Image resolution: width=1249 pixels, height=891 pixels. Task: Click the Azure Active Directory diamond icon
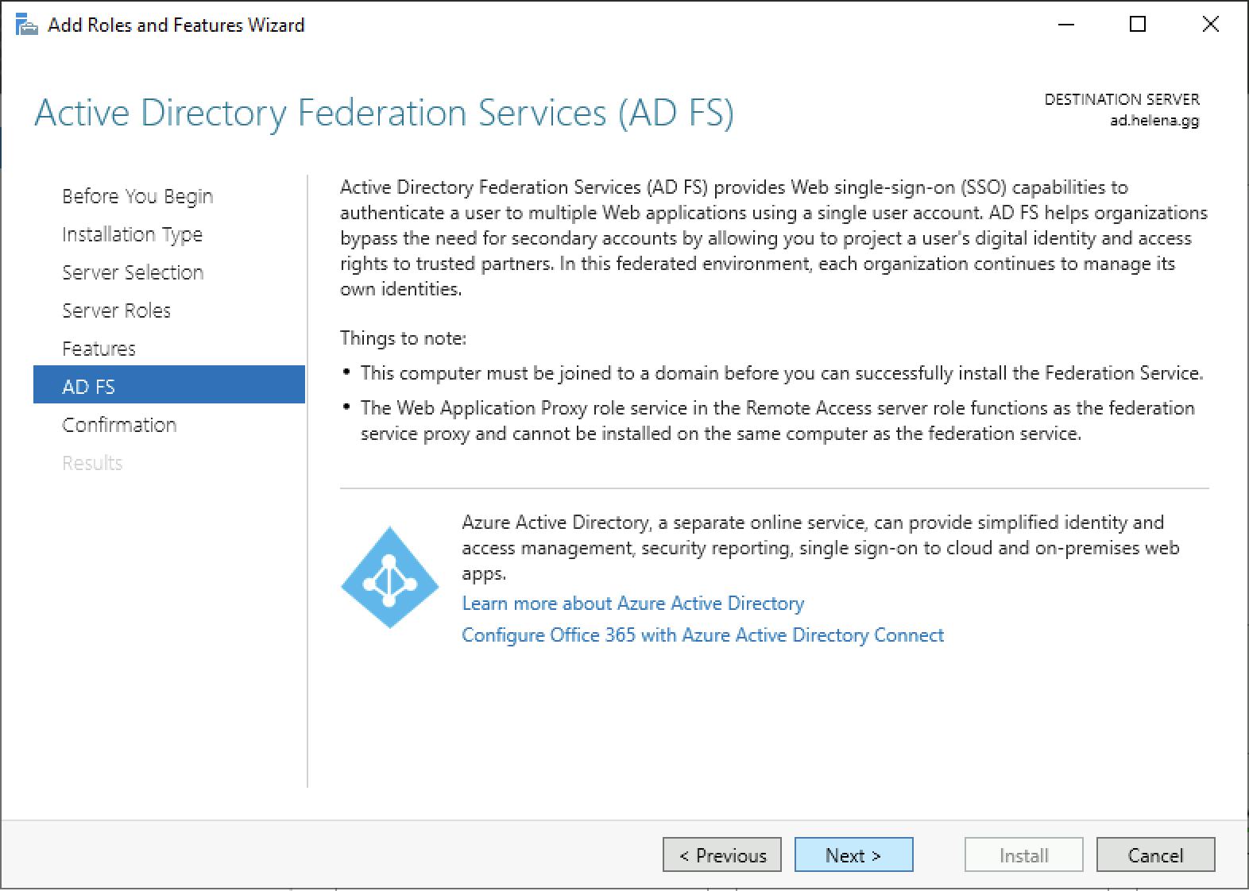click(389, 577)
